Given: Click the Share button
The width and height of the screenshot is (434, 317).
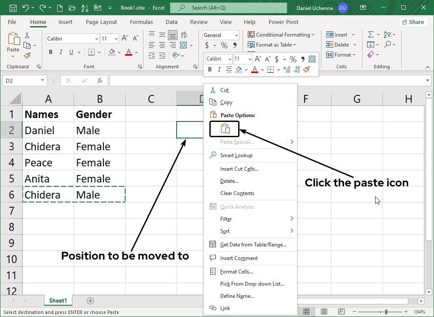Looking at the screenshot, I should [413, 22].
